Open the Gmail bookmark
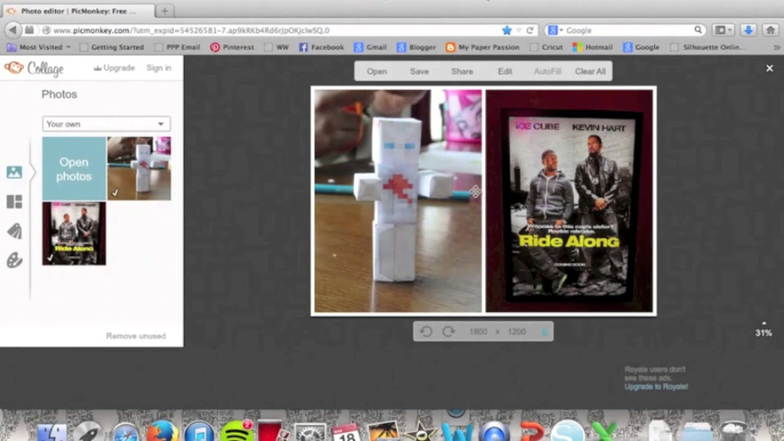784x441 pixels. (370, 47)
